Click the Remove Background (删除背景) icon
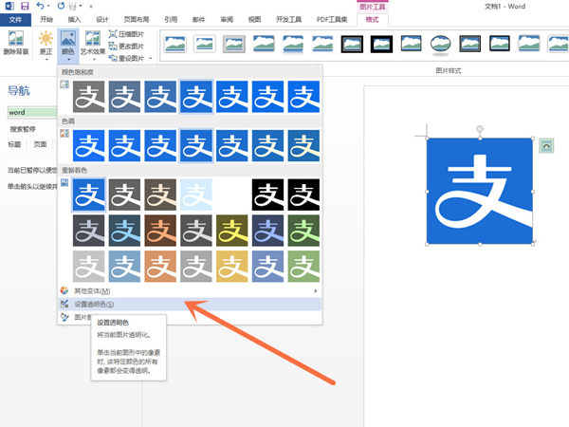The image size is (569, 427). 15,45
